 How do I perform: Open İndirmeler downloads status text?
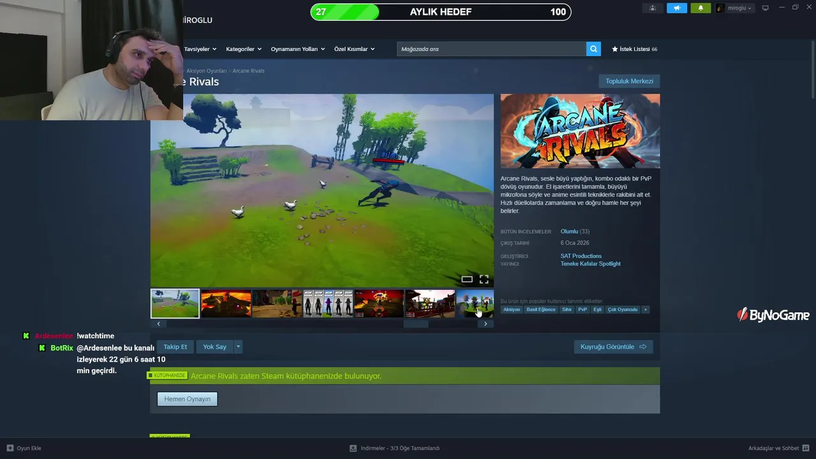[x=400, y=448]
